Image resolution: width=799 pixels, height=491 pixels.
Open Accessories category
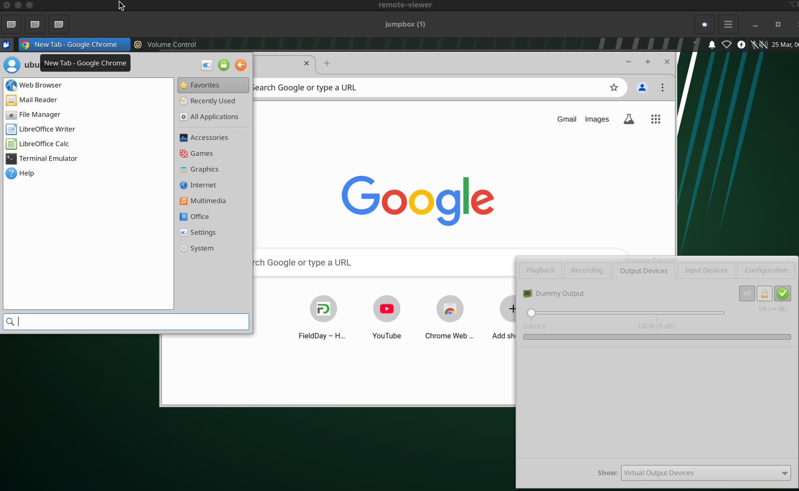(213, 138)
